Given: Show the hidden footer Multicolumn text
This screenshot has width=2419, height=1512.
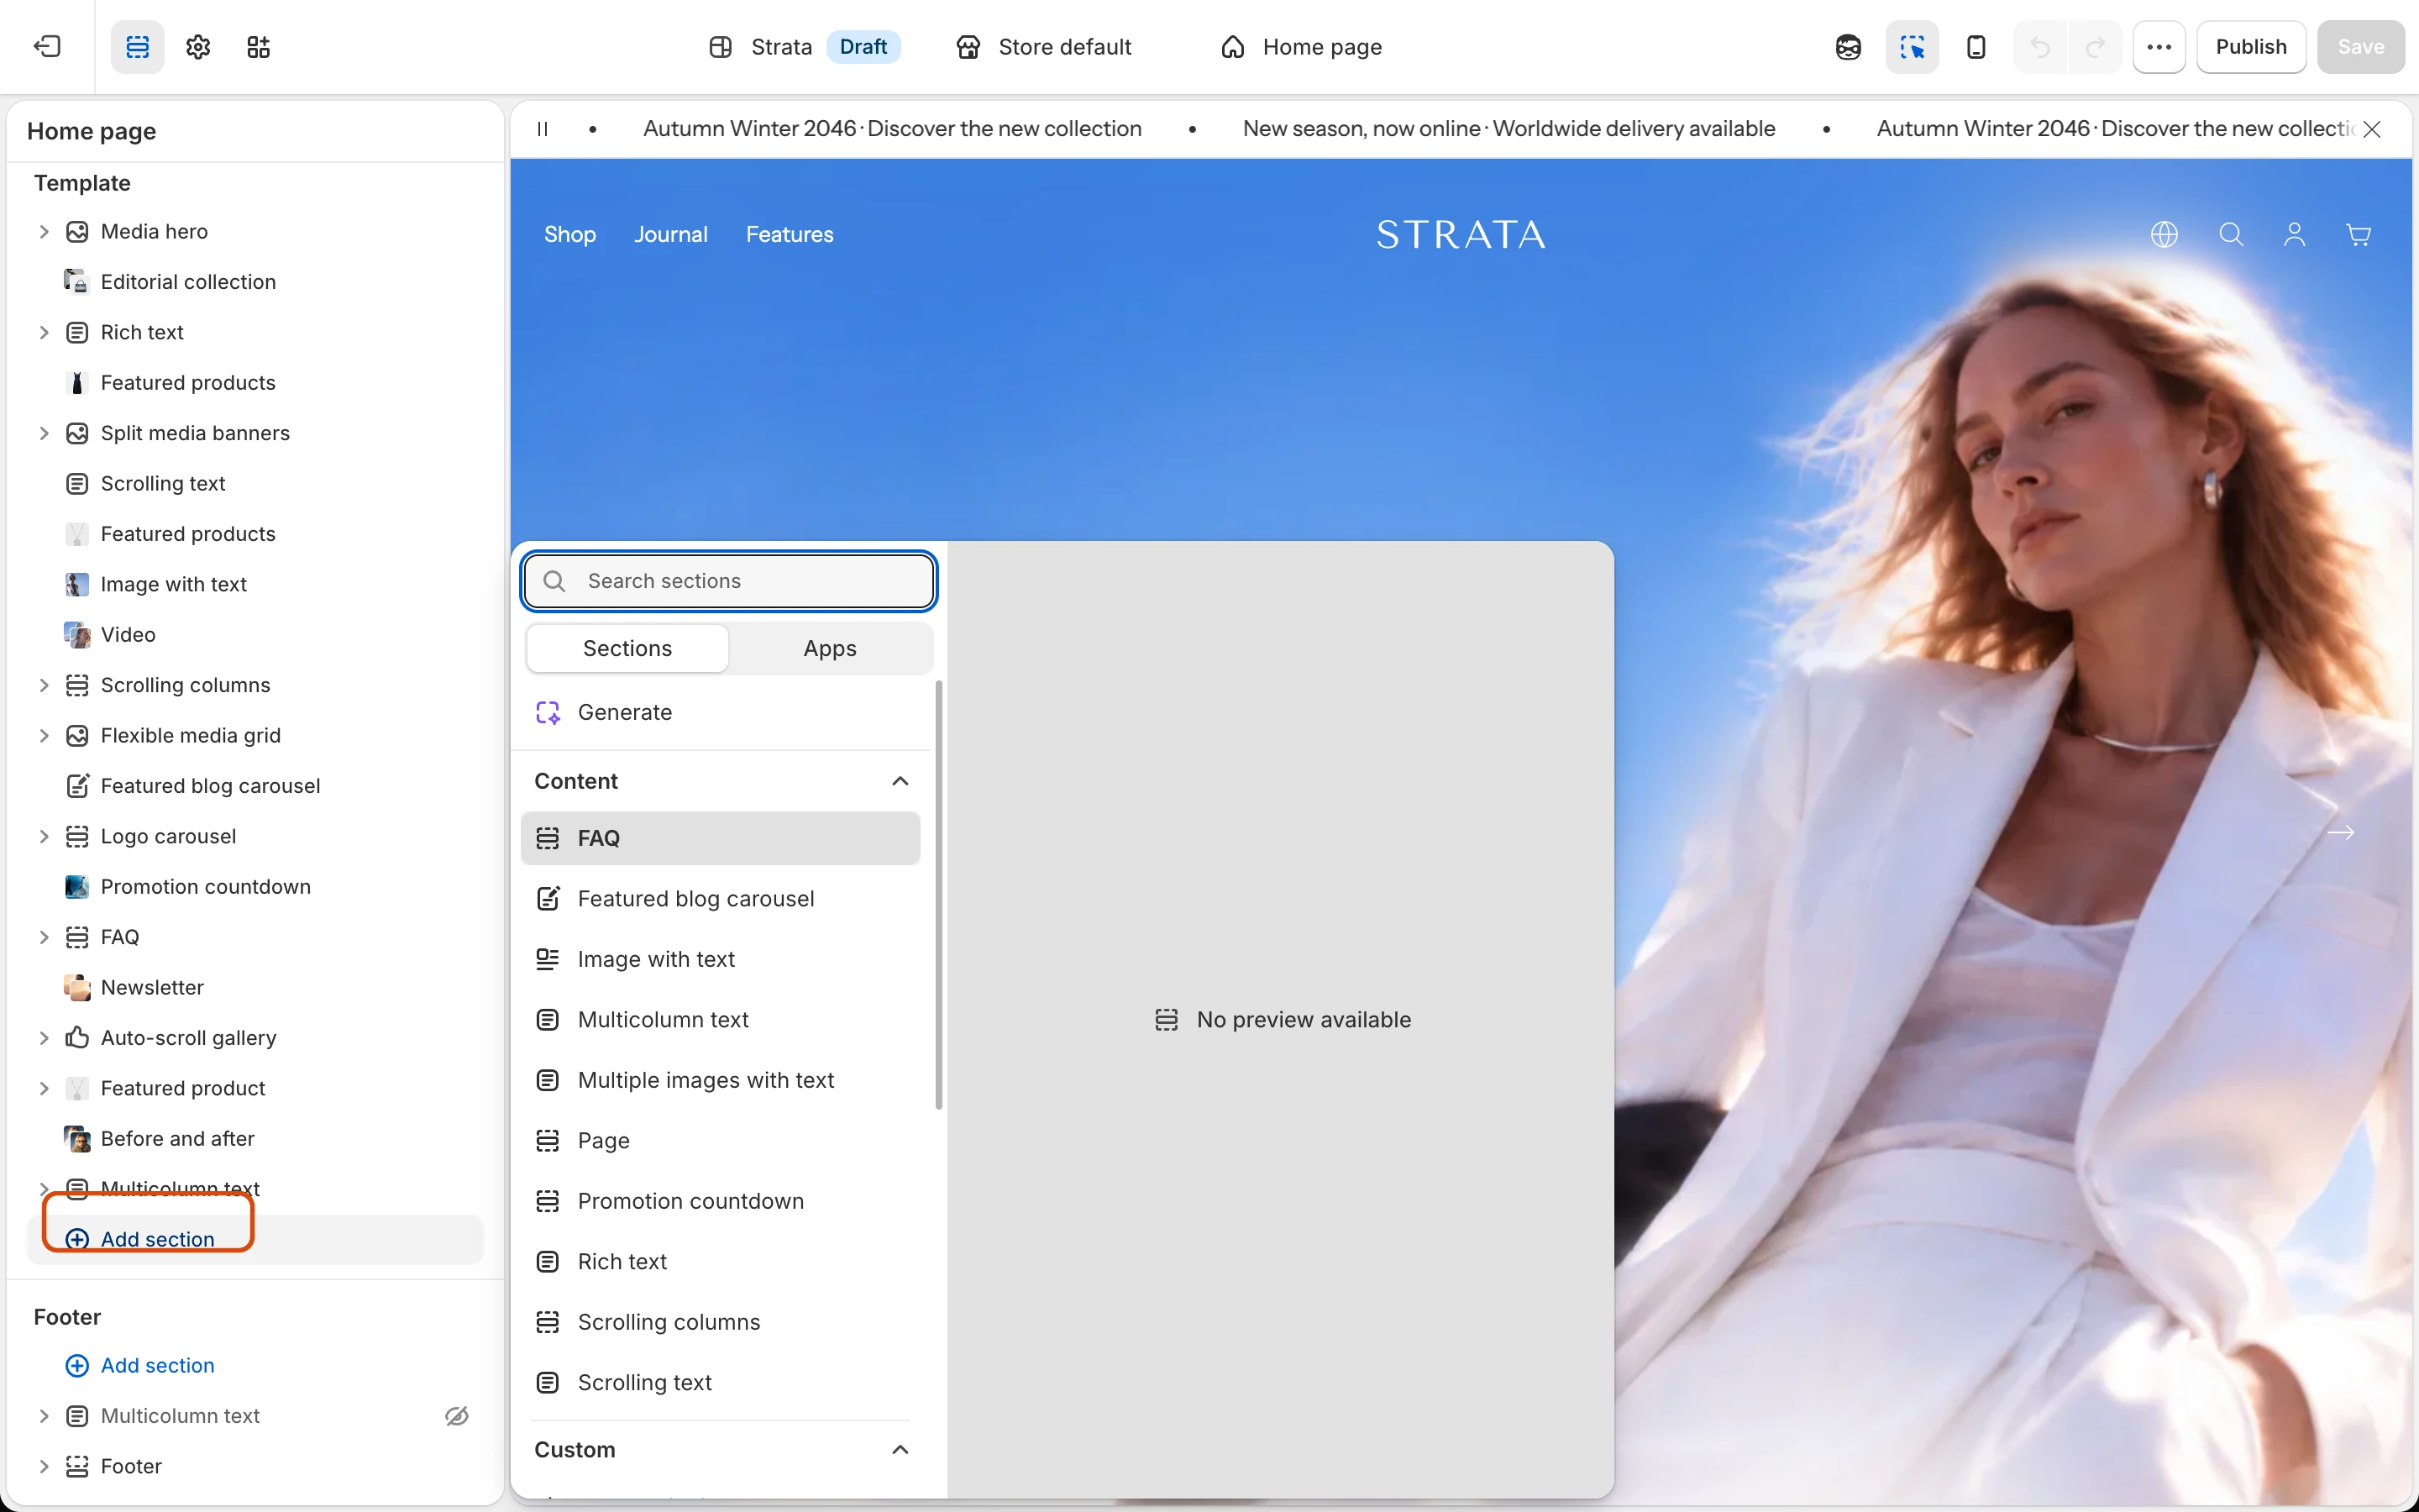Looking at the screenshot, I should (457, 1415).
